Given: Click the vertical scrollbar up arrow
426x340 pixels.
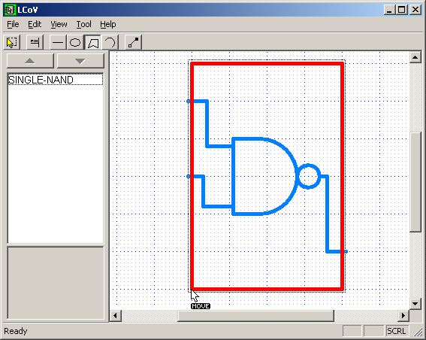Looking at the screenshot, I should coord(415,57).
